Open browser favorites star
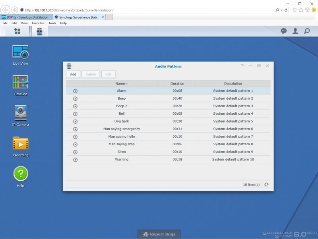Screen dimensions: 318x239 coord(301,10)
